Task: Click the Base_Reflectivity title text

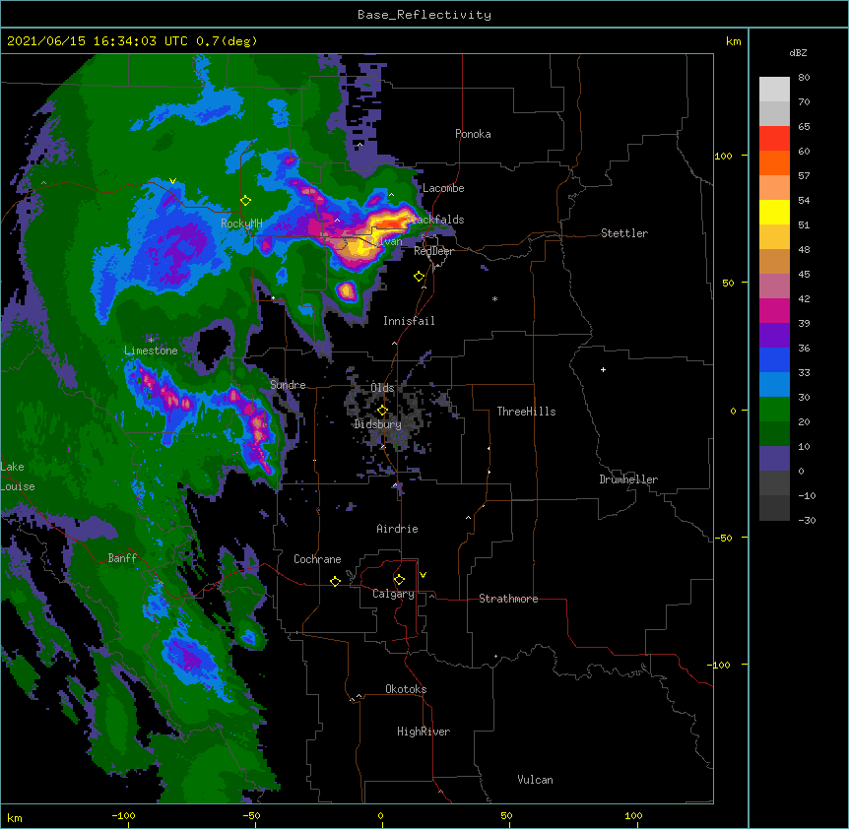Action: [424, 15]
